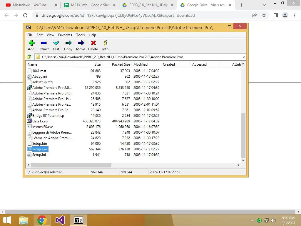Bookmark this page with star icon
This screenshot has width=301, height=226.
[264, 15]
